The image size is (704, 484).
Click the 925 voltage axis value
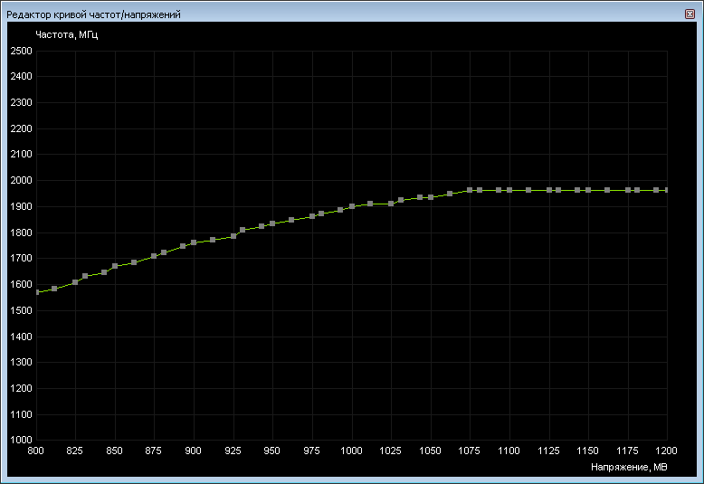pos(233,451)
